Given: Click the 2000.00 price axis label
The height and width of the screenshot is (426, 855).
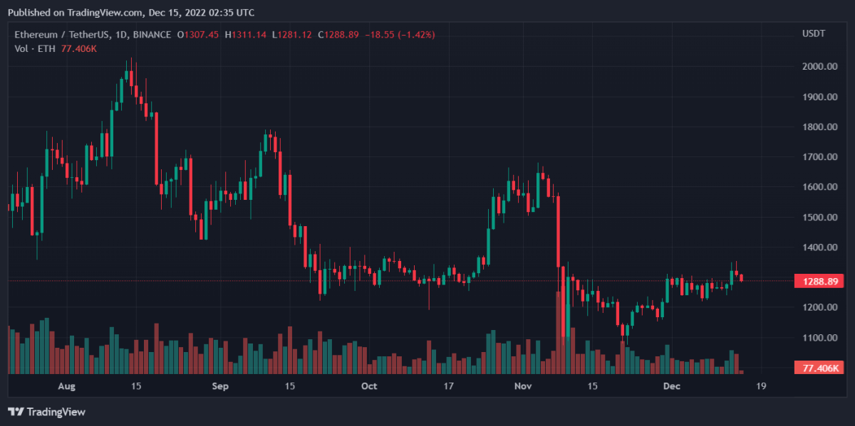Looking at the screenshot, I should (x=819, y=67).
